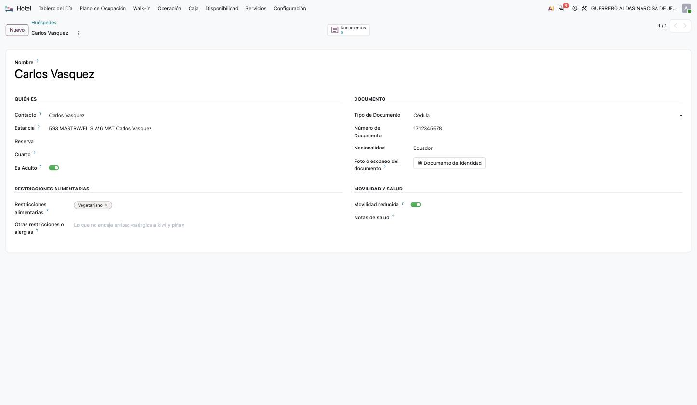Open the Configuración menu
Viewport: 697px width, 405px height.
(290, 8)
